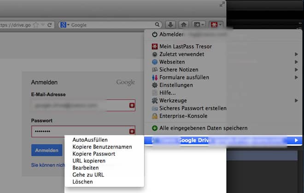Open the LastPass button dropdown arrow
This screenshot has width=304, height=193.
[220, 24]
